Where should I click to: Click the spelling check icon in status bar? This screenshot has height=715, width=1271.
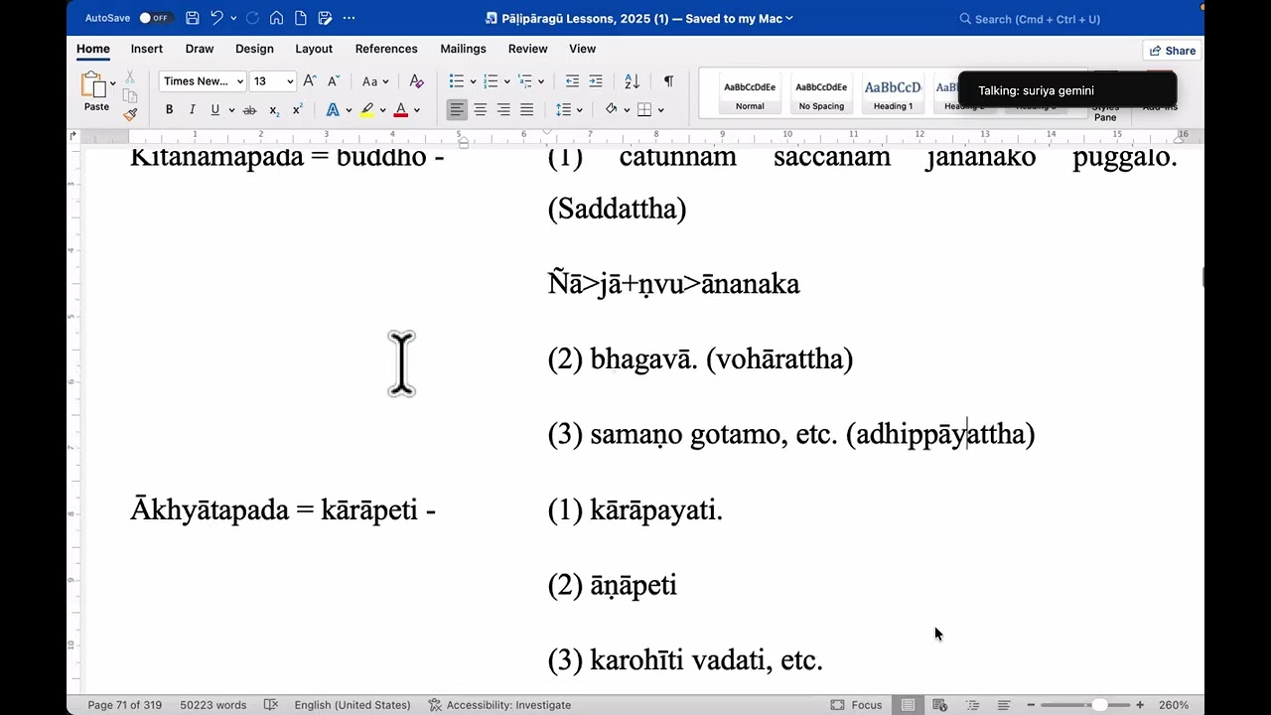point(270,705)
